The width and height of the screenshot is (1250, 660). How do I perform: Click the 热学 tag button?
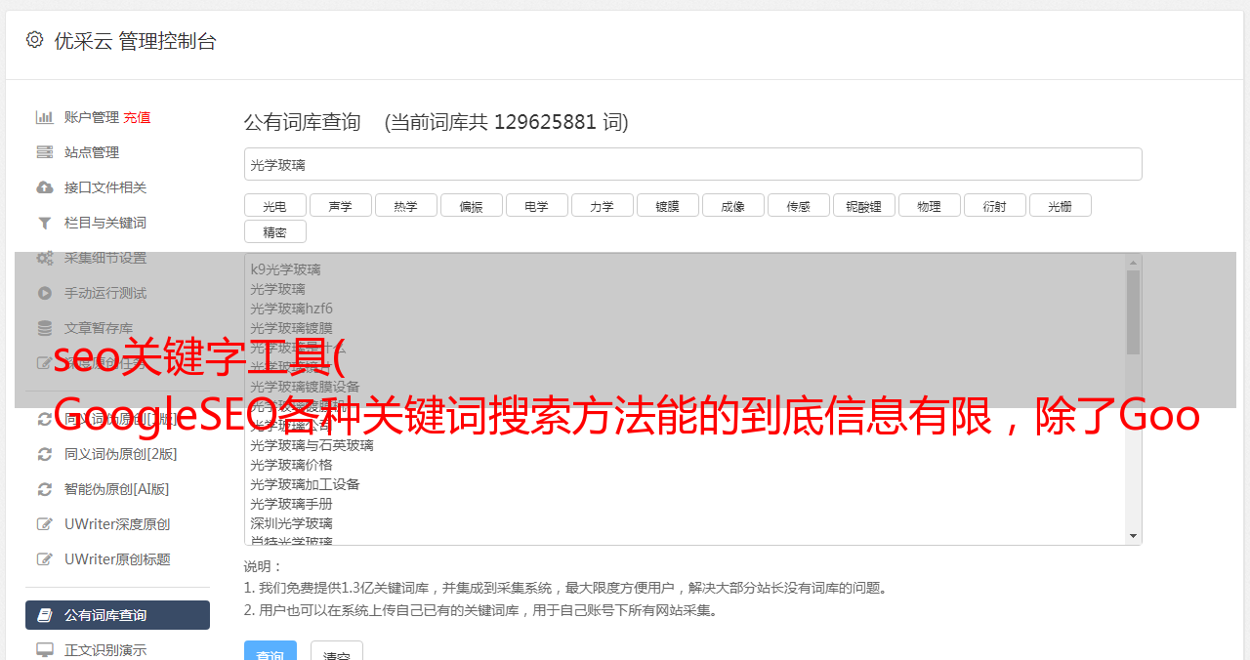406,206
